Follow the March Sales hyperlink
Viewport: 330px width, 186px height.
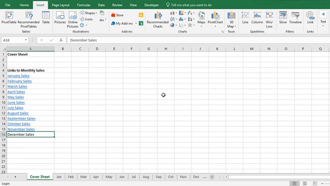click(17, 87)
